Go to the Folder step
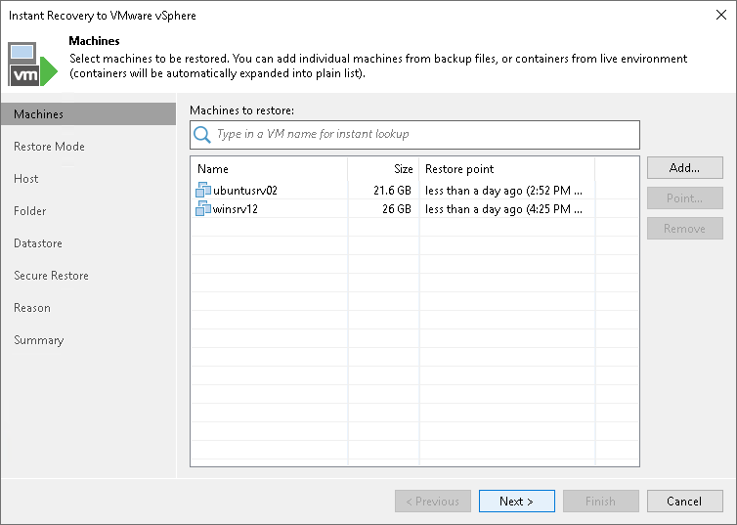This screenshot has width=737, height=525. [x=29, y=211]
